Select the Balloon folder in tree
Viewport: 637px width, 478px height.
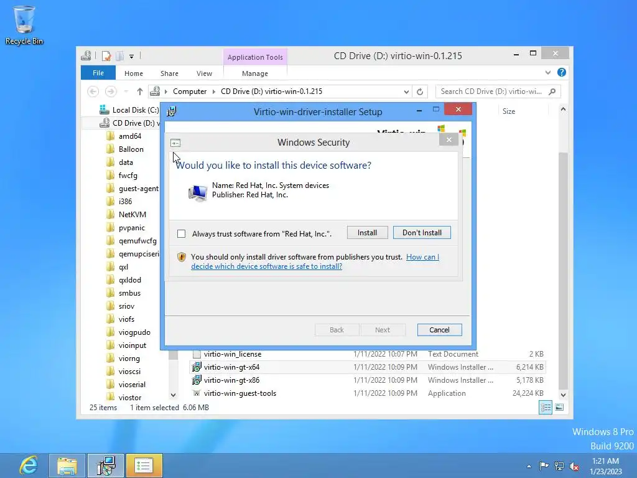pyautogui.click(x=131, y=149)
